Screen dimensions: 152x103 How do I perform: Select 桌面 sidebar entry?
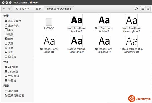pyautogui.click(x=11, y=30)
